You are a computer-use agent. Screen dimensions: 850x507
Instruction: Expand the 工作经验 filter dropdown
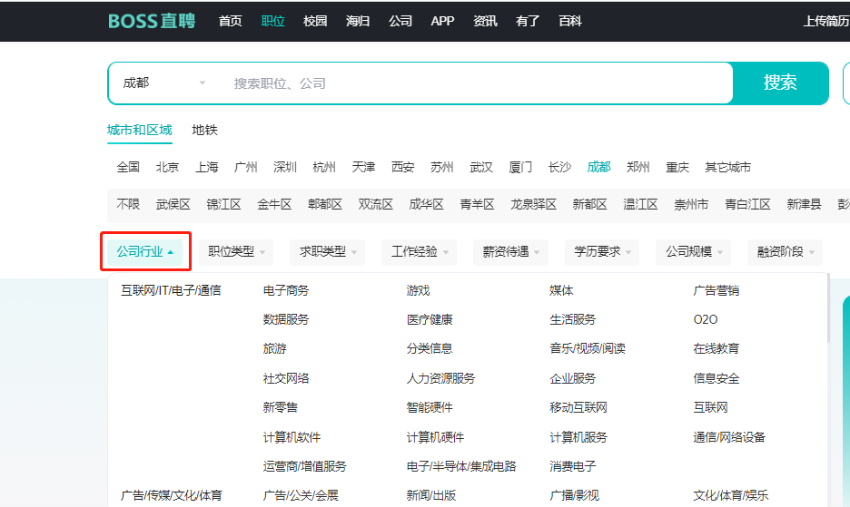pos(419,252)
